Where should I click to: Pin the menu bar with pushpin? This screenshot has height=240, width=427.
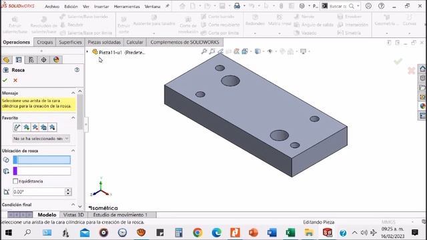point(167,6)
